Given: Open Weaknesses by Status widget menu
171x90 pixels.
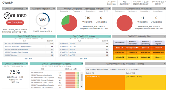Looking at the screenshot, I should coord(109,8).
